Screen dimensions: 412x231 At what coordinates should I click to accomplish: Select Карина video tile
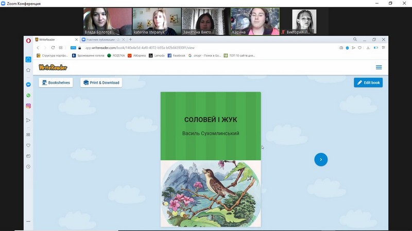[x=255, y=22]
